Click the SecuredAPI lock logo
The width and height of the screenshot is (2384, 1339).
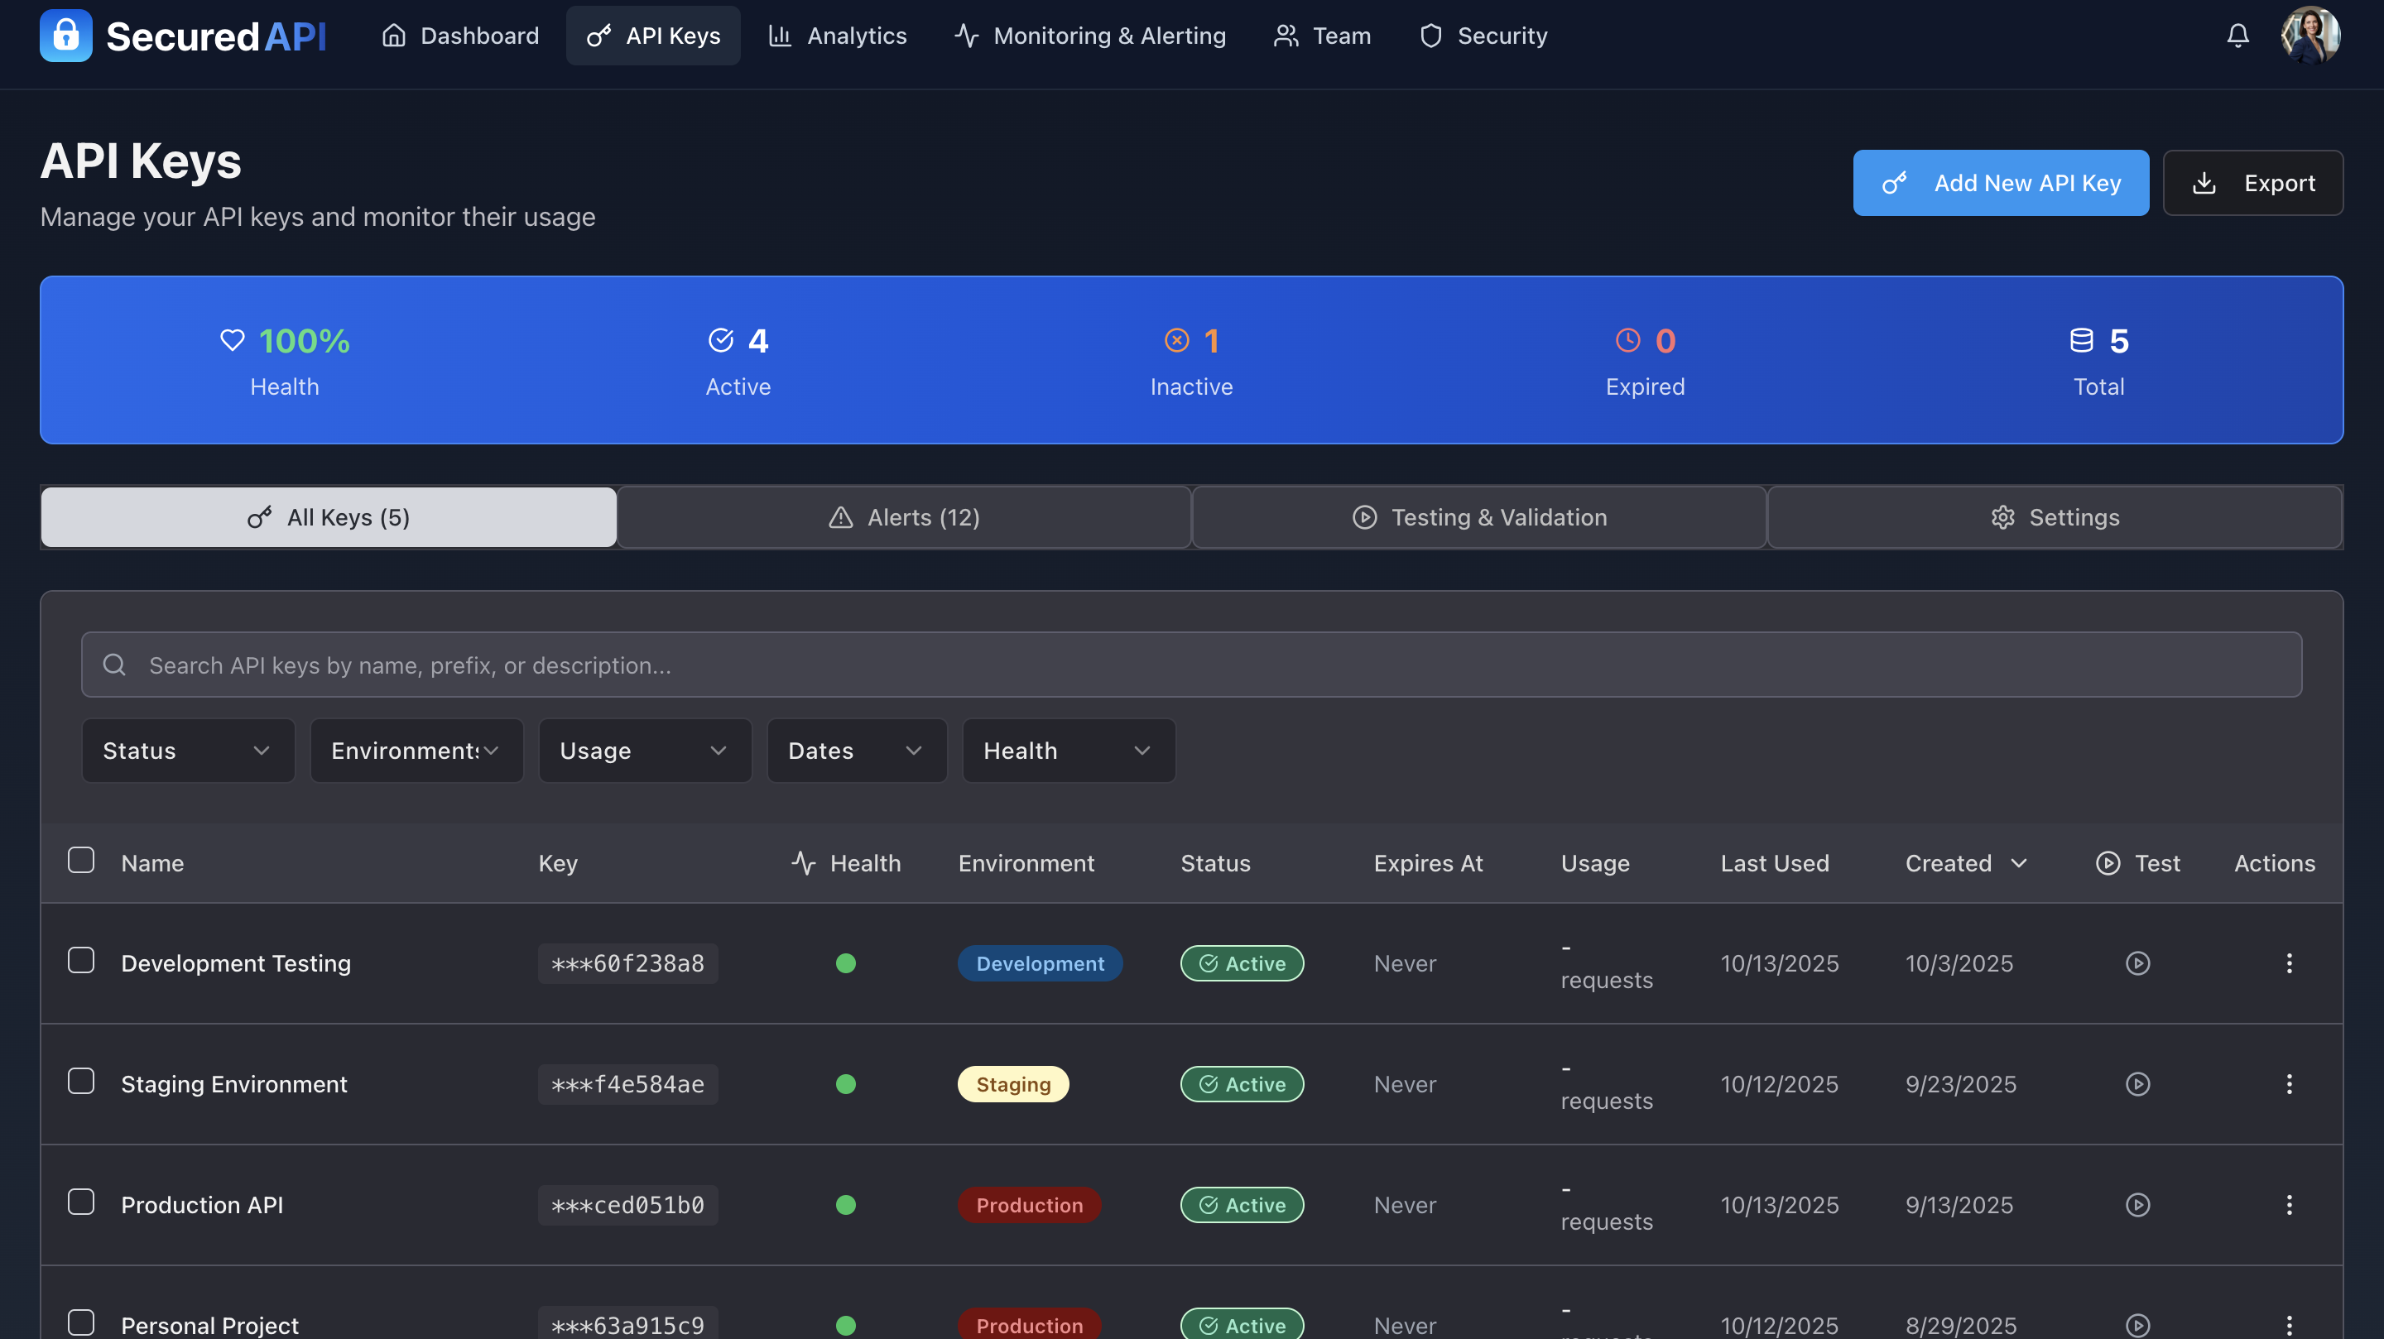click(x=65, y=35)
